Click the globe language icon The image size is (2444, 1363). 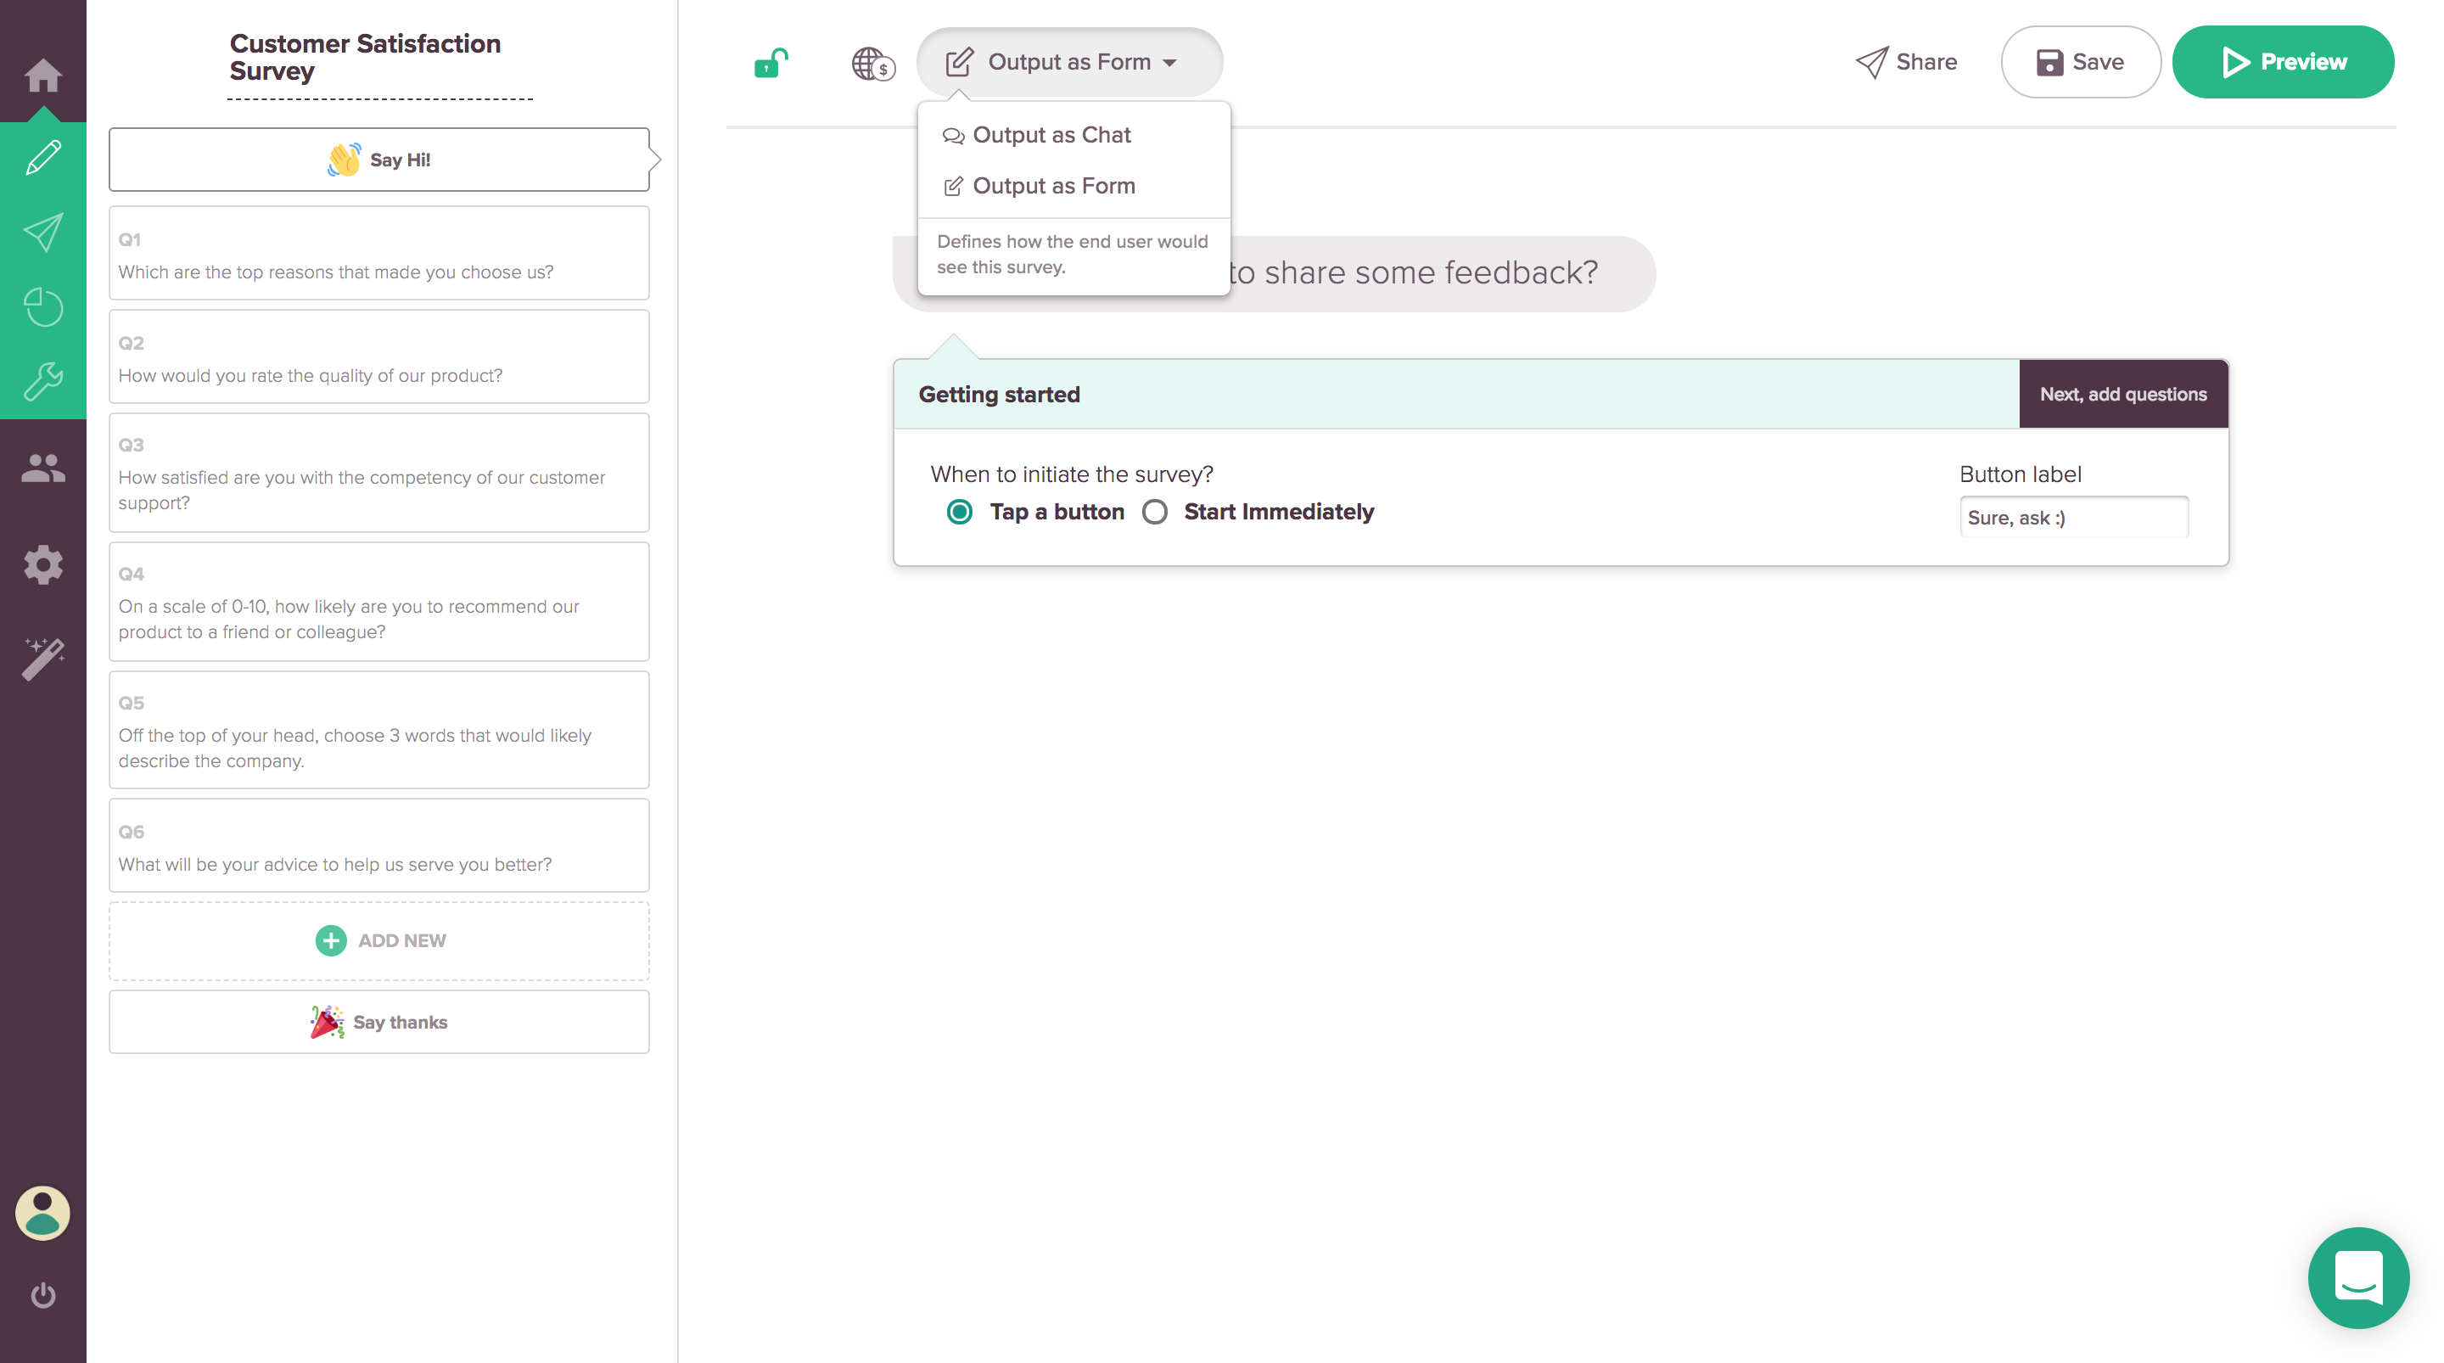pyautogui.click(x=872, y=64)
